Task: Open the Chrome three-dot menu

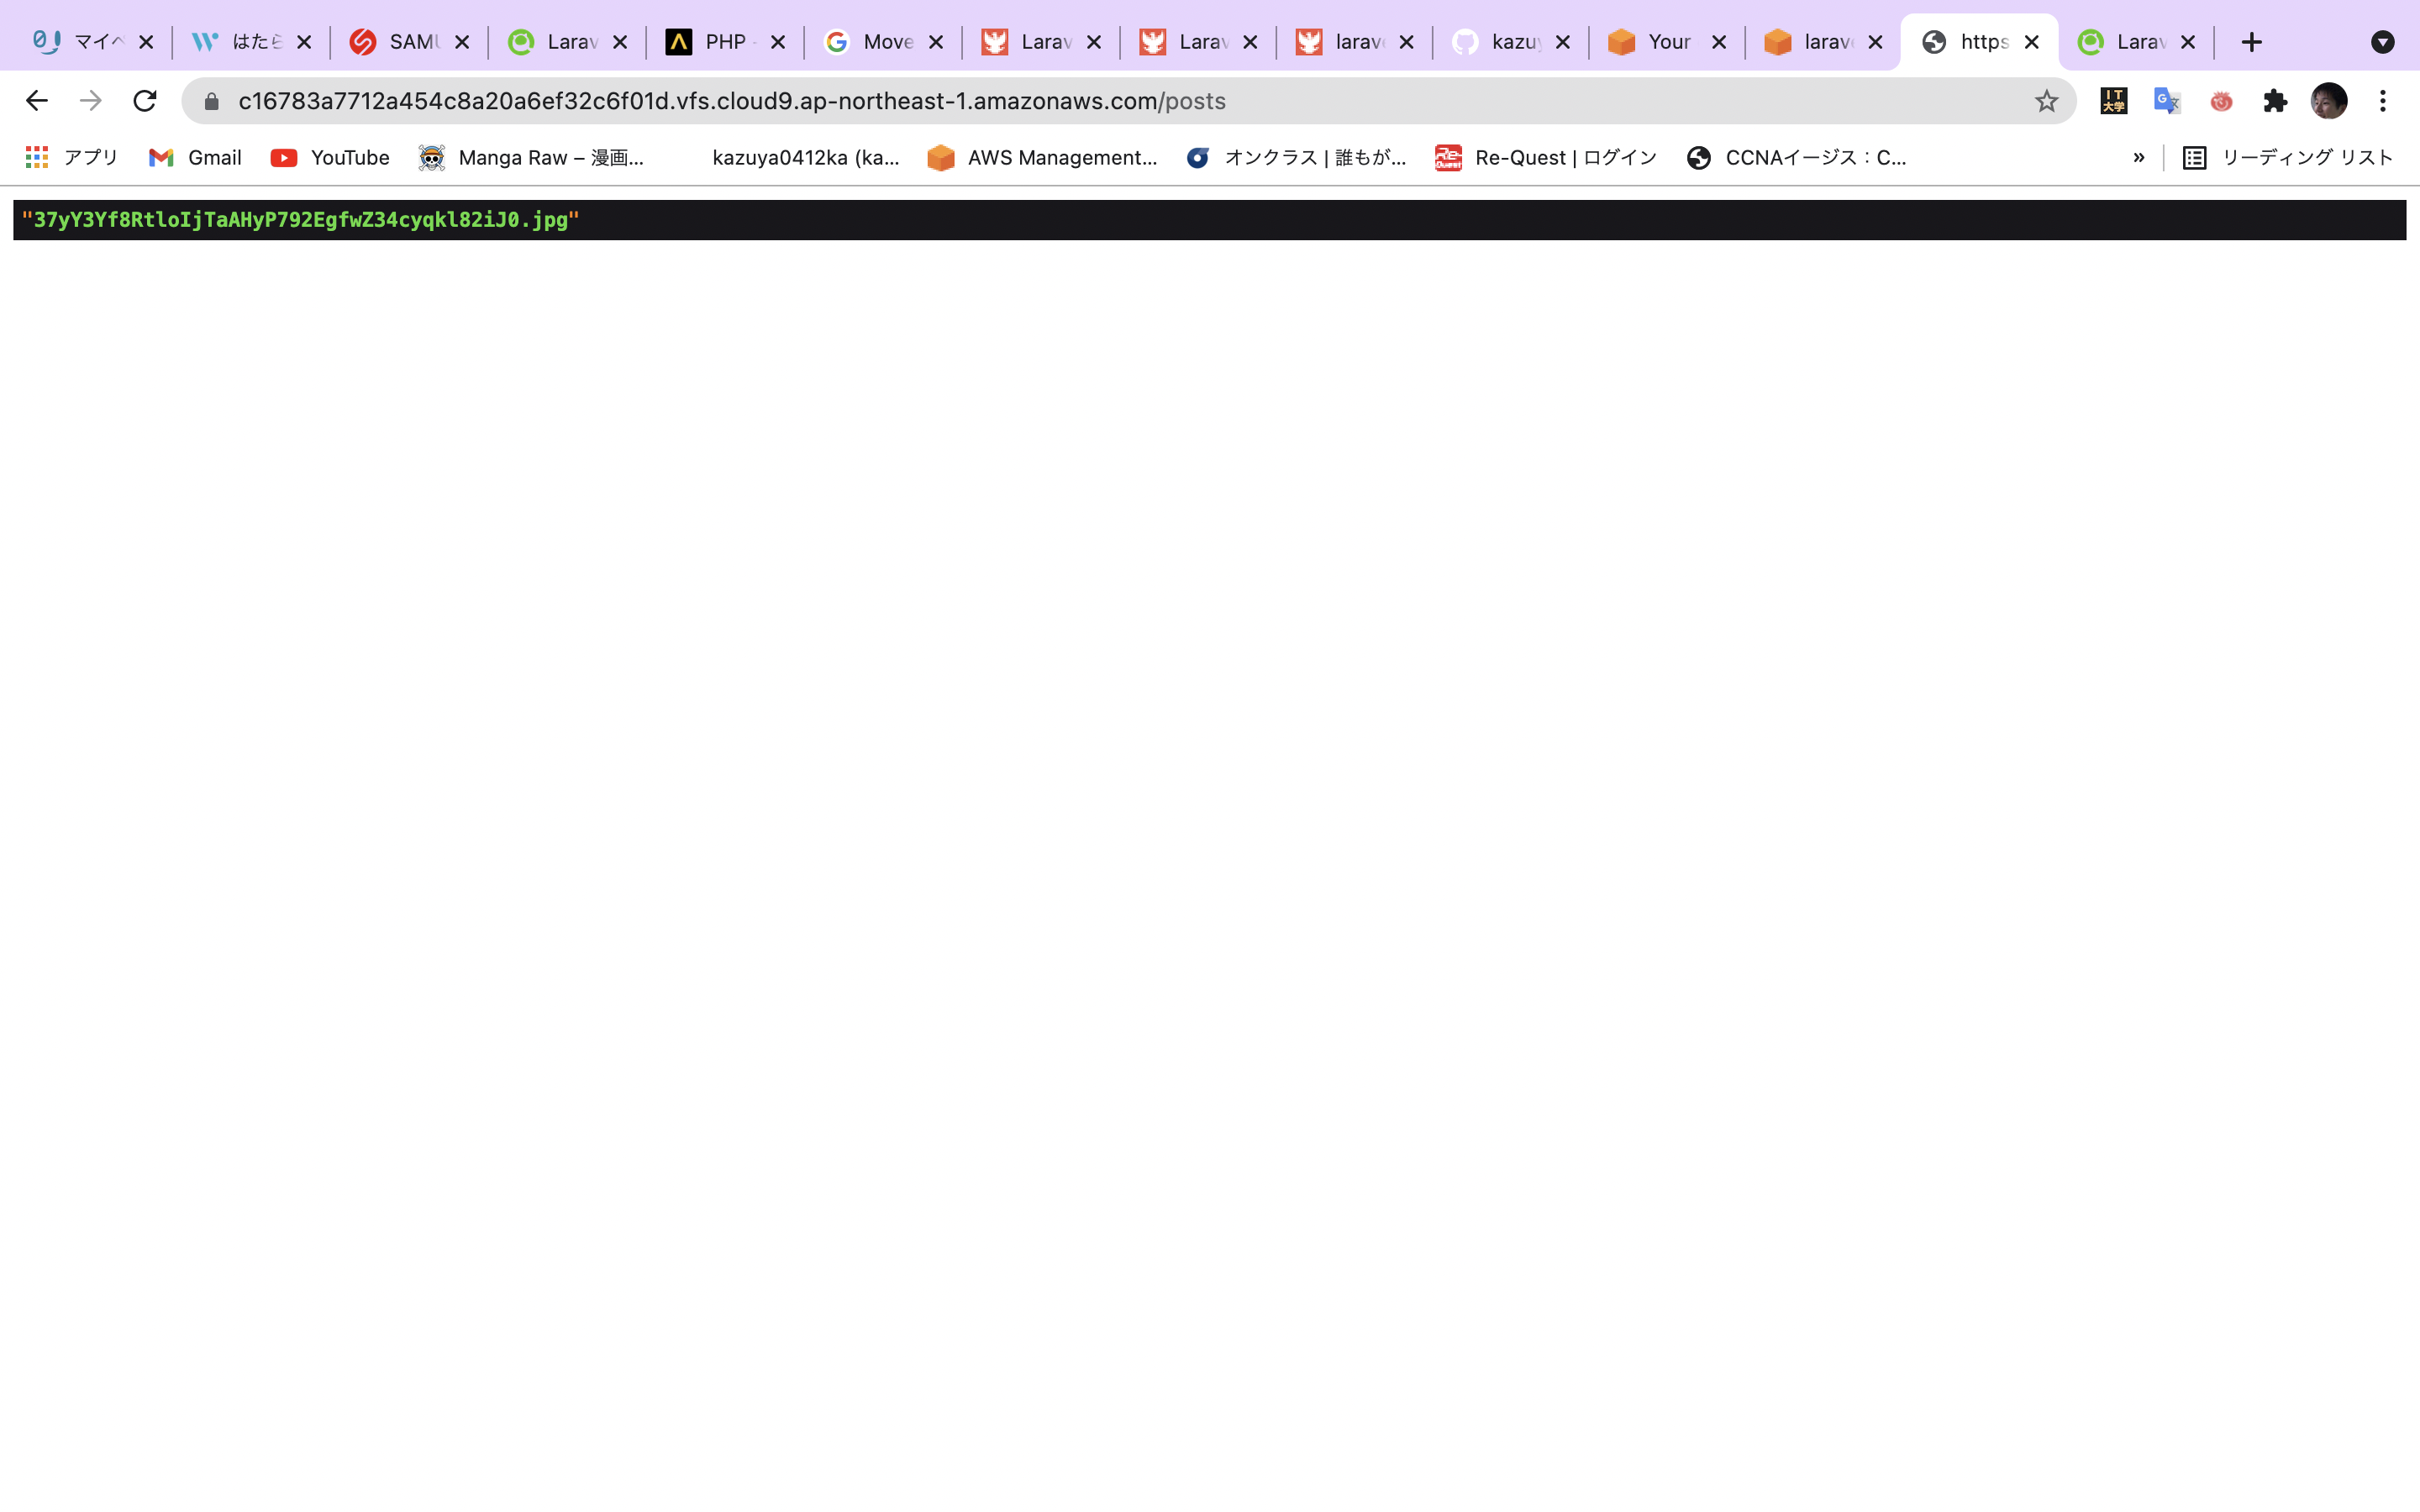Action: [x=2384, y=100]
